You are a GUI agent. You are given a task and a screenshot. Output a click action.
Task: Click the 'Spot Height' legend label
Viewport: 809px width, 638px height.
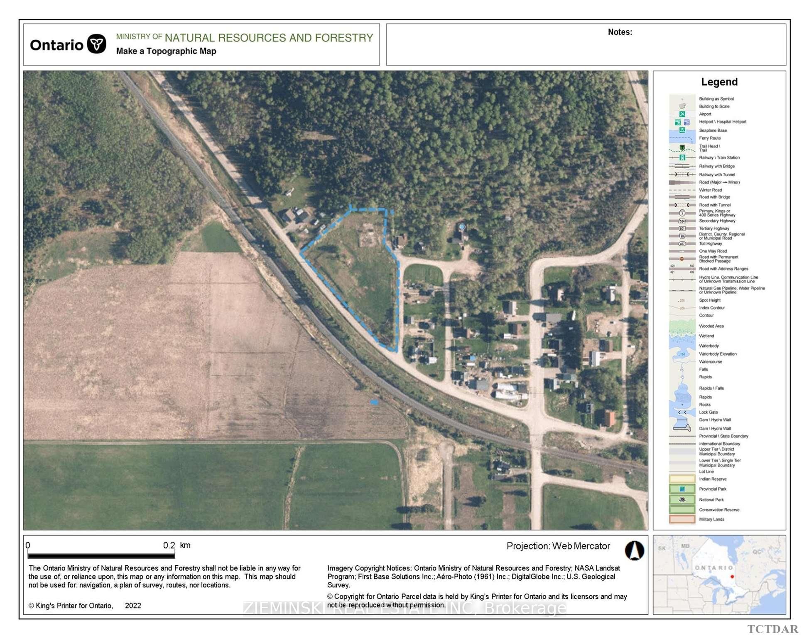tap(710, 300)
